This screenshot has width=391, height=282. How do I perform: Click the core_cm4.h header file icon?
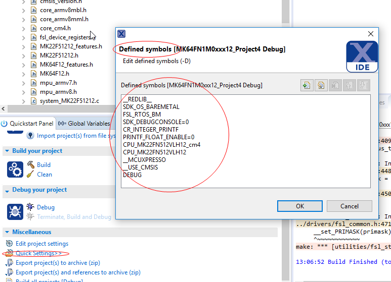[x=34, y=28]
